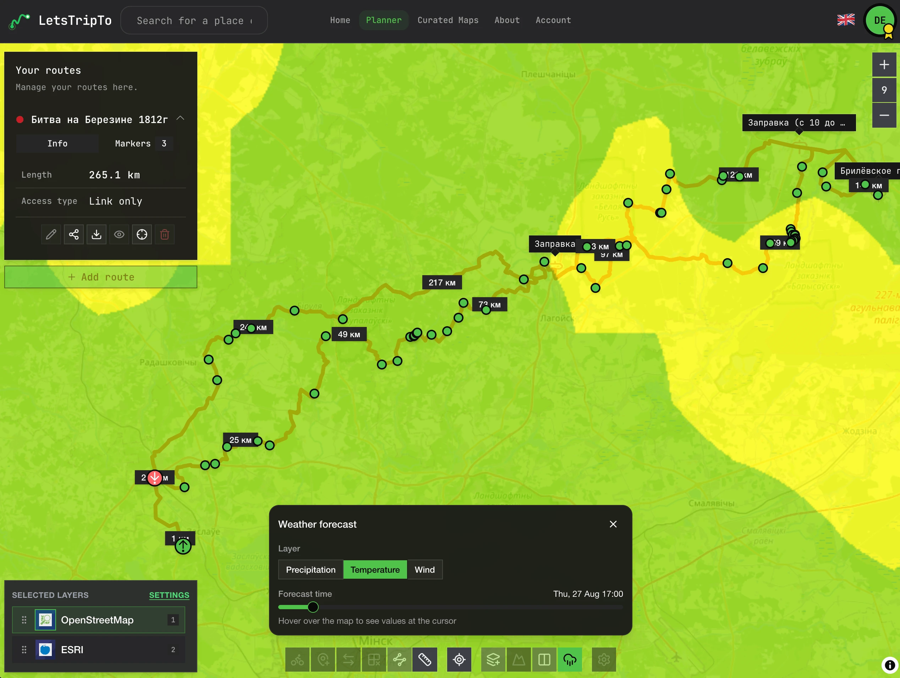Select the Precipitation weather layer
The width and height of the screenshot is (900, 678).
tap(311, 570)
